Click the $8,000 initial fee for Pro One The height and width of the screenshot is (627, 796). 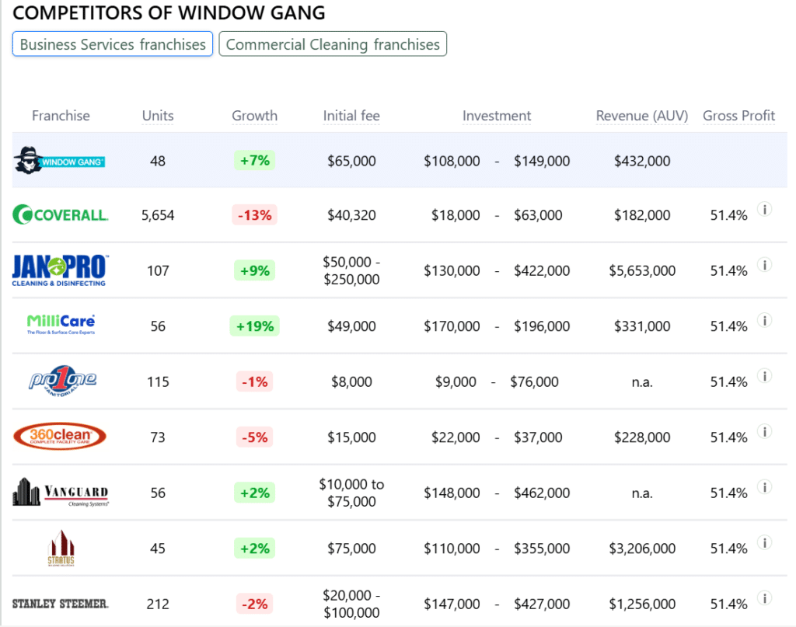351,381
